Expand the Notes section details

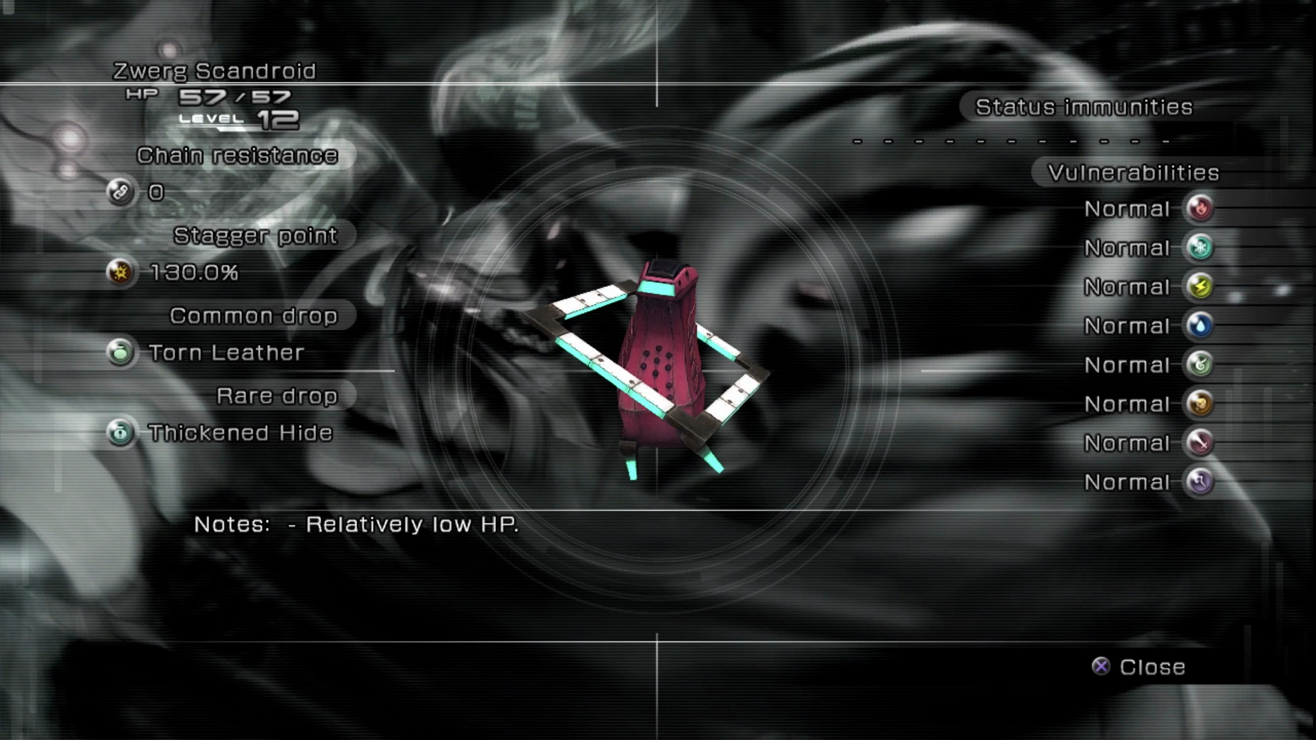(355, 525)
